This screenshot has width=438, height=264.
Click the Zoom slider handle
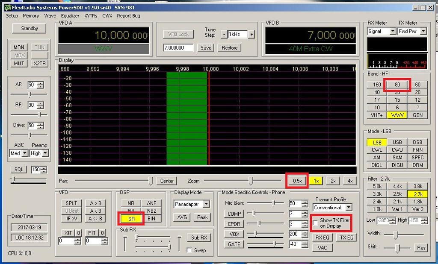coord(251,181)
